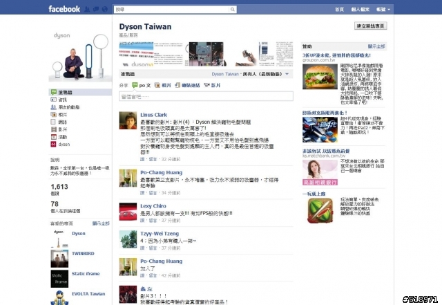Image resolution: width=442 pixels, height=305 pixels.
Task: Show all favorite pages link
Action: [x=101, y=223]
